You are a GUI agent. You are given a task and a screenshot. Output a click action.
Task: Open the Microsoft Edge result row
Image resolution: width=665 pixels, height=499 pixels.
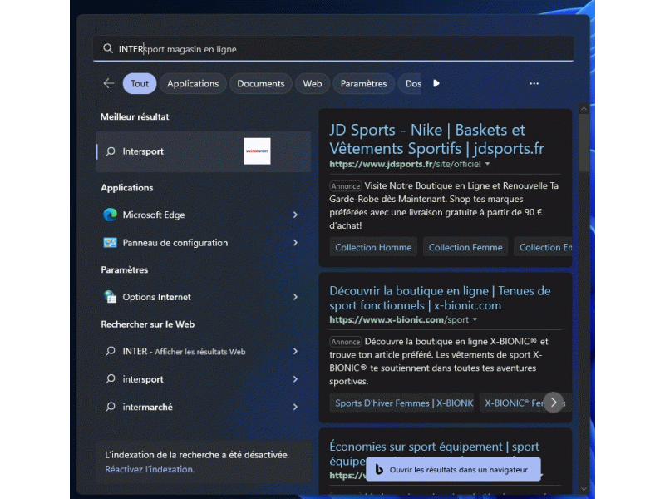click(x=203, y=215)
